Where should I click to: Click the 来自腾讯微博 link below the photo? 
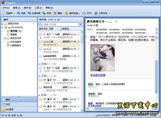[98, 75]
